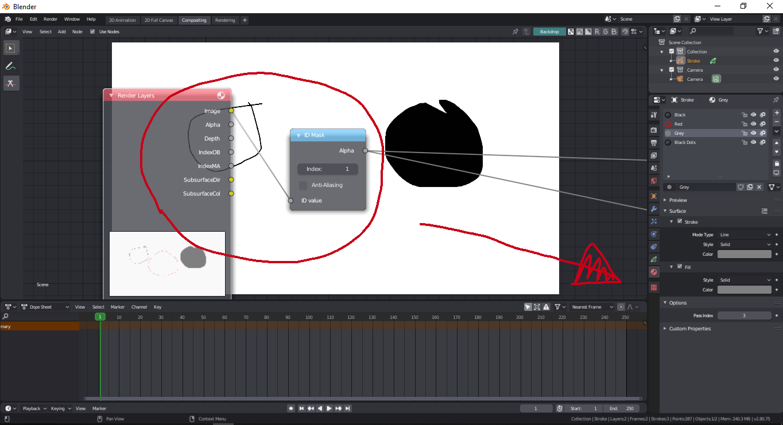Enable Anti-Aliasing on ID Mask node
The image size is (783, 425).
pyautogui.click(x=303, y=185)
